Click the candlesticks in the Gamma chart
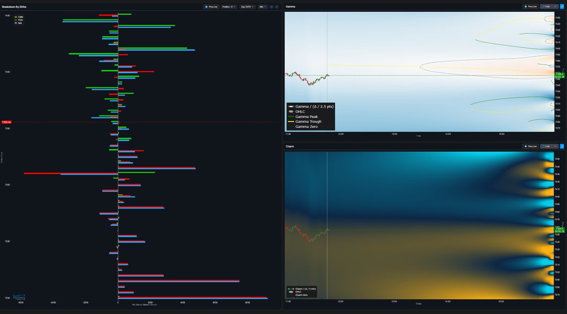The image size is (567, 314). 307,78
